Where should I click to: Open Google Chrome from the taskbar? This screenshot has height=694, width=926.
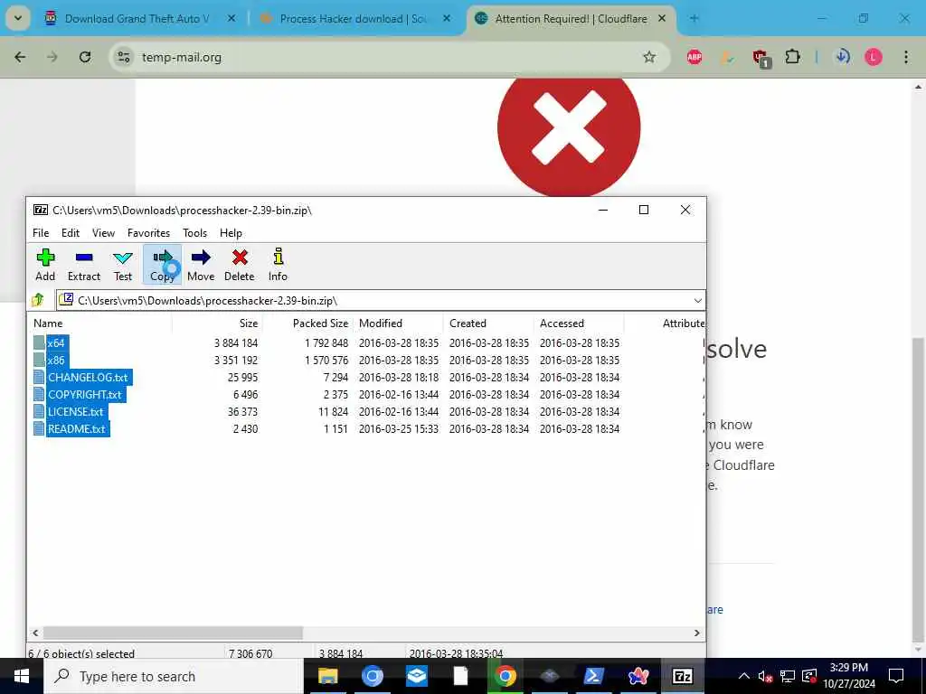pos(505,676)
